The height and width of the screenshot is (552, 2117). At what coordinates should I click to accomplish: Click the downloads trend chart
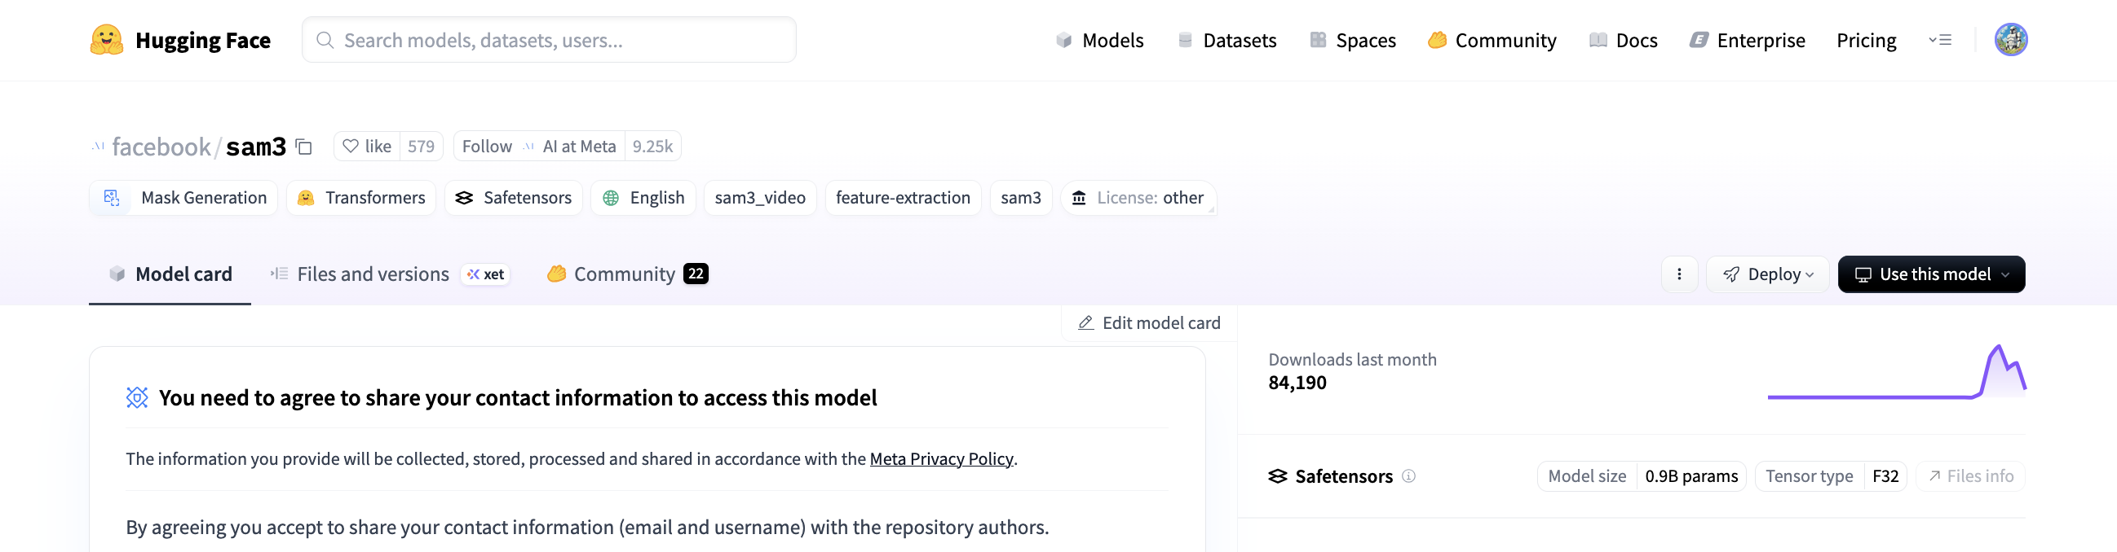1897,371
